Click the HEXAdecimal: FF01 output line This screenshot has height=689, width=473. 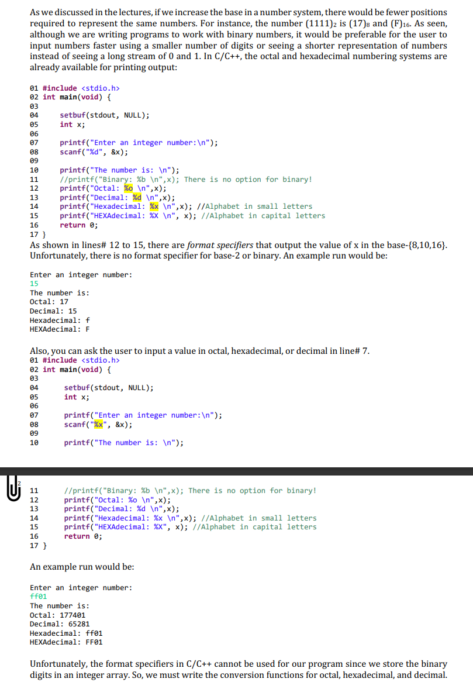(x=65, y=642)
